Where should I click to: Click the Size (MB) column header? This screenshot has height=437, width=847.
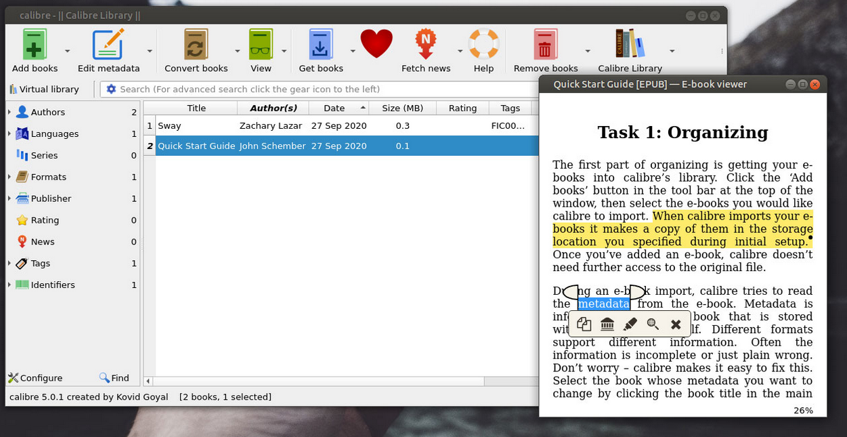402,108
